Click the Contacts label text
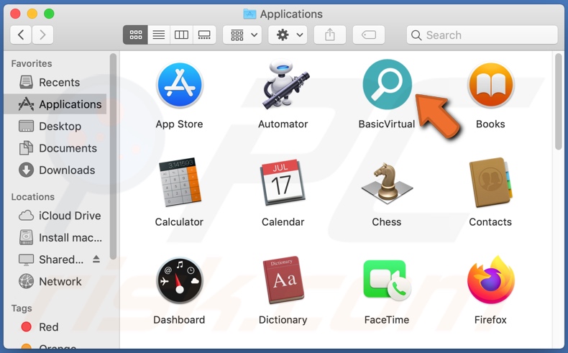The image size is (568, 353). click(490, 221)
